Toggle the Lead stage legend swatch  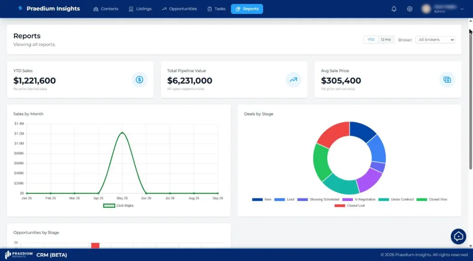point(279,200)
